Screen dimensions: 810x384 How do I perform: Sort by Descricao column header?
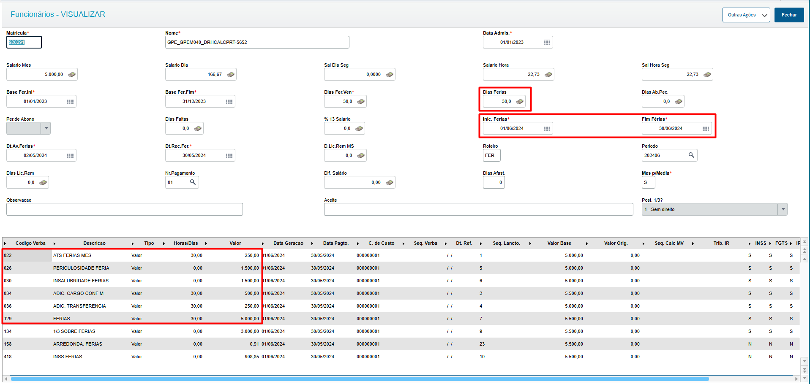pos(94,243)
